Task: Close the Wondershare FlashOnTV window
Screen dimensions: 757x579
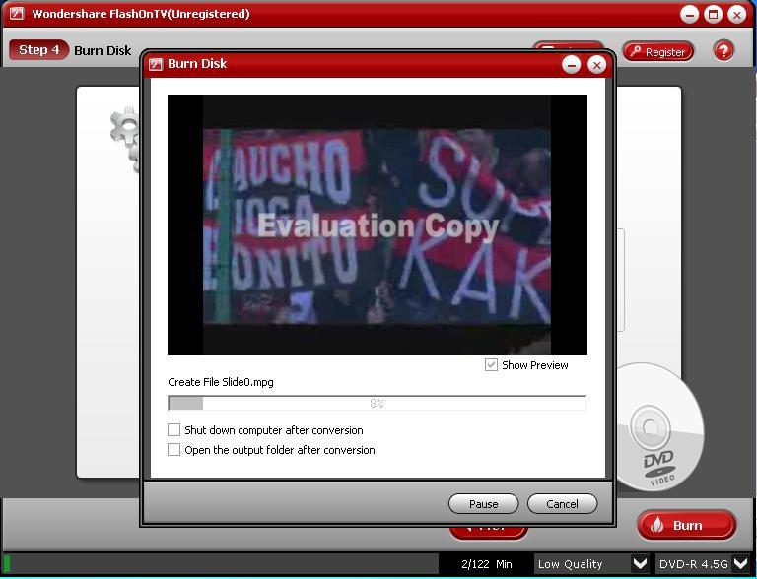Action: [x=736, y=15]
